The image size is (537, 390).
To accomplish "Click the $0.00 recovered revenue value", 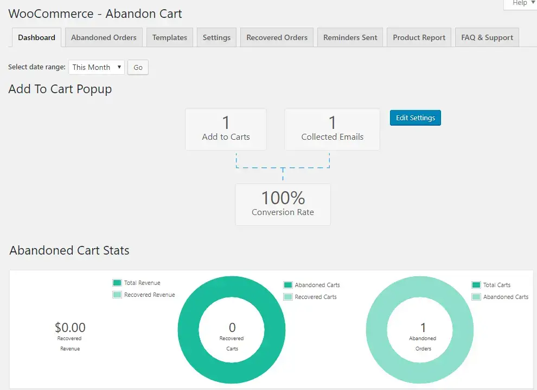I will (70, 327).
